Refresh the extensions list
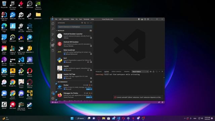This screenshot has width=215, height=121. [85, 23]
